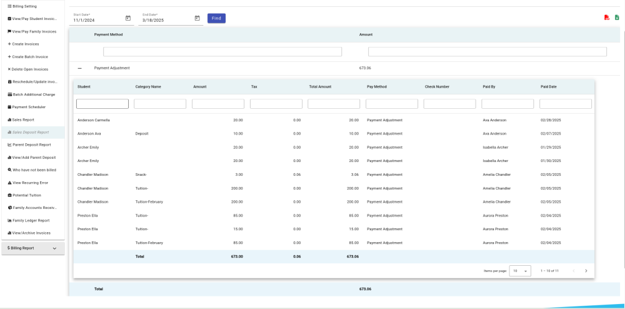Open Reschedule/Update invoices item

pos(33,82)
